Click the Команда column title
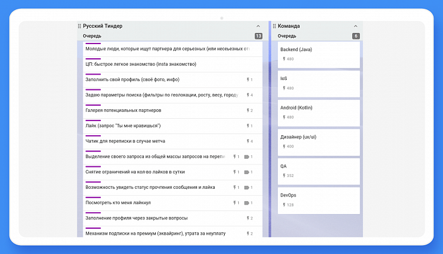The width and height of the screenshot is (443, 254). [x=288, y=26]
